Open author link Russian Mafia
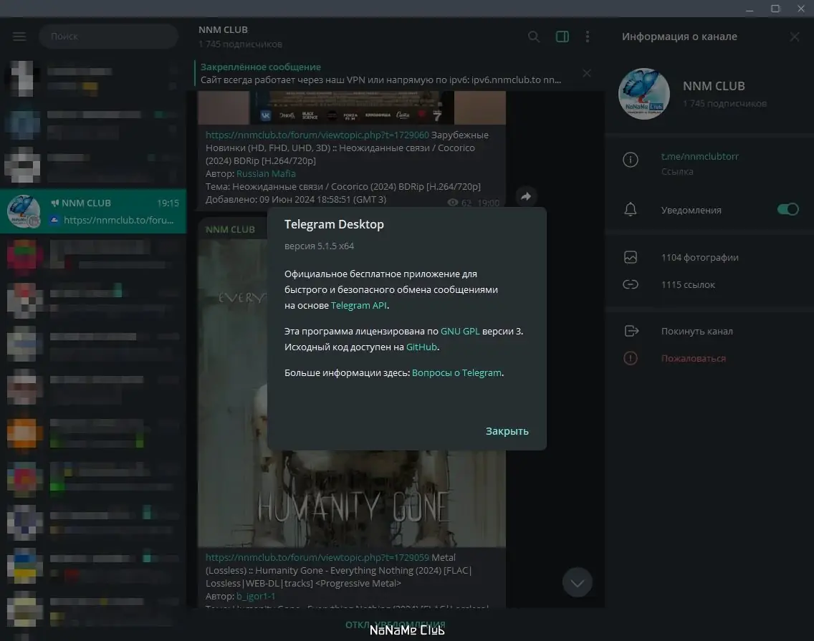 point(266,173)
